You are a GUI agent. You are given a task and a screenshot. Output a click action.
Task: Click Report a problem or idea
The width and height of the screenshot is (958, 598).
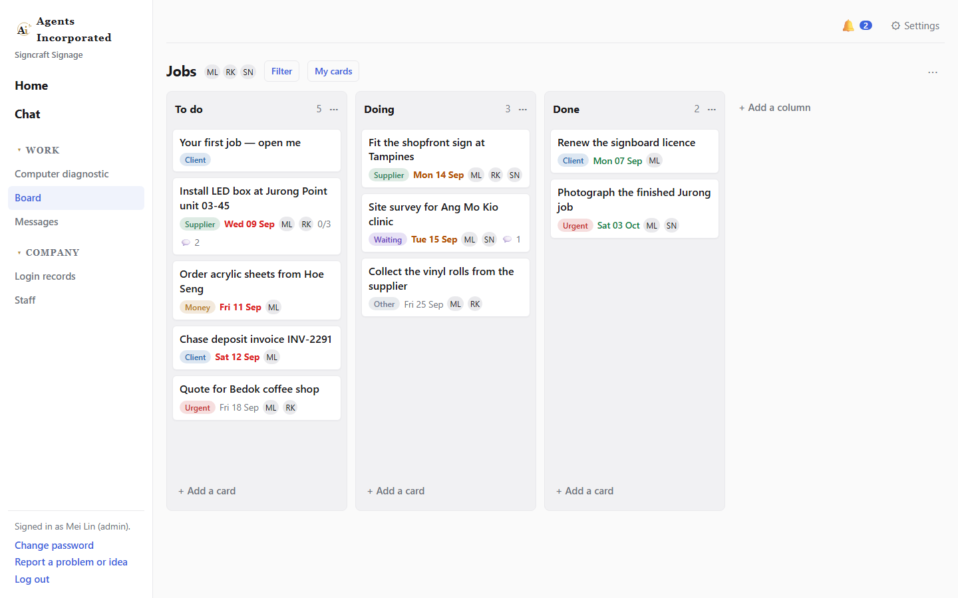coord(71,562)
